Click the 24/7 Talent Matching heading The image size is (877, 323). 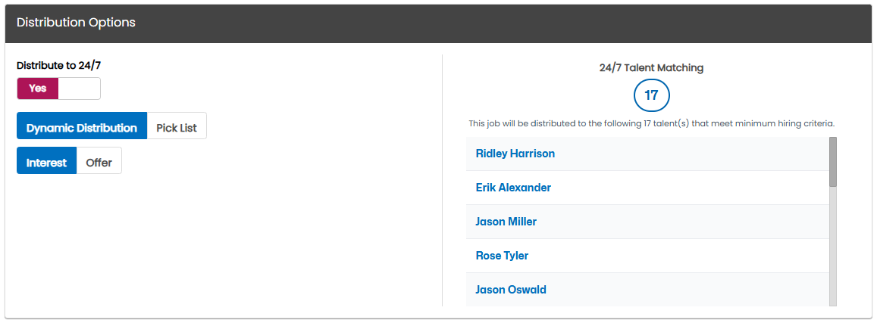point(651,68)
